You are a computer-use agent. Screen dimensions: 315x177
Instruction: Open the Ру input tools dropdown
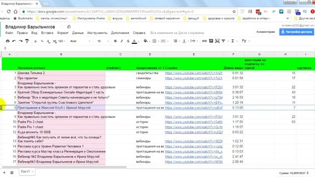[246, 41]
